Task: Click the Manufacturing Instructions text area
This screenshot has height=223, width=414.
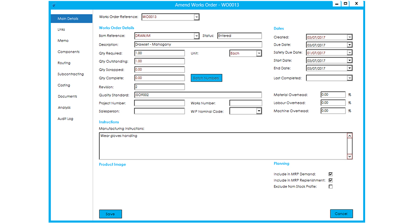Action: coord(223,146)
